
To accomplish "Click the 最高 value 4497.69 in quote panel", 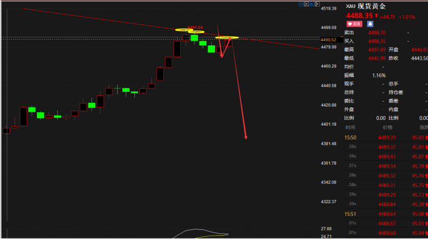I will click(x=377, y=50).
